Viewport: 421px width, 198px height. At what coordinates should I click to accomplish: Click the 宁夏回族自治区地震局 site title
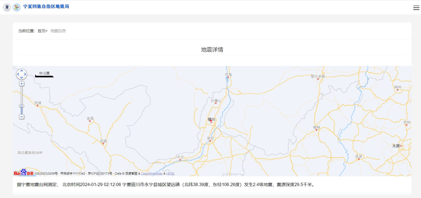coord(46,7)
